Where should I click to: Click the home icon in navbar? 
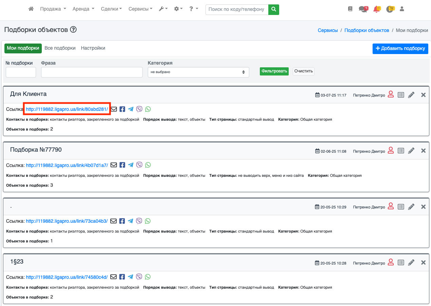click(x=31, y=9)
